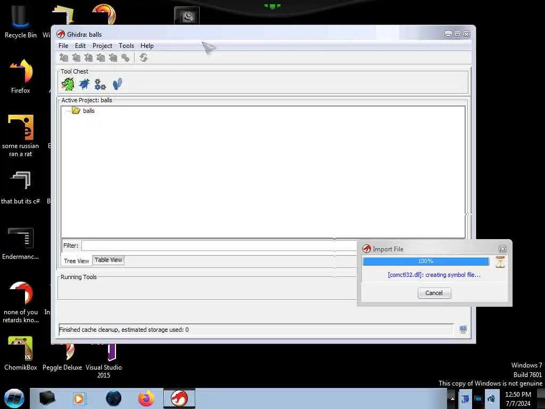Click the hourglass icon in Import File
This screenshot has height=409, width=545.
coord(500,262)
